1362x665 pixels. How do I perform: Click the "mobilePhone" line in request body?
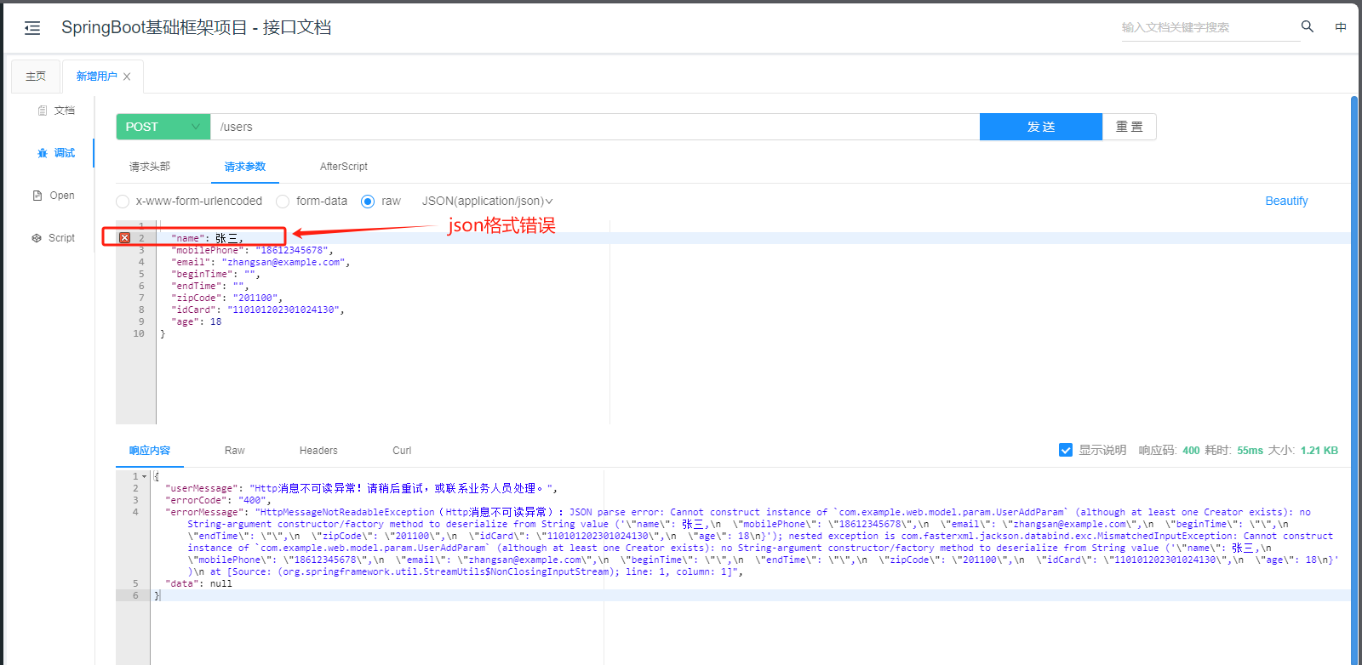tap(252, 250)
